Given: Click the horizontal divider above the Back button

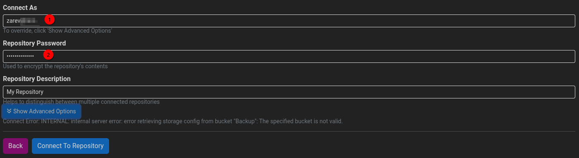Looking at the screenshot, I should tap(289, 132).
